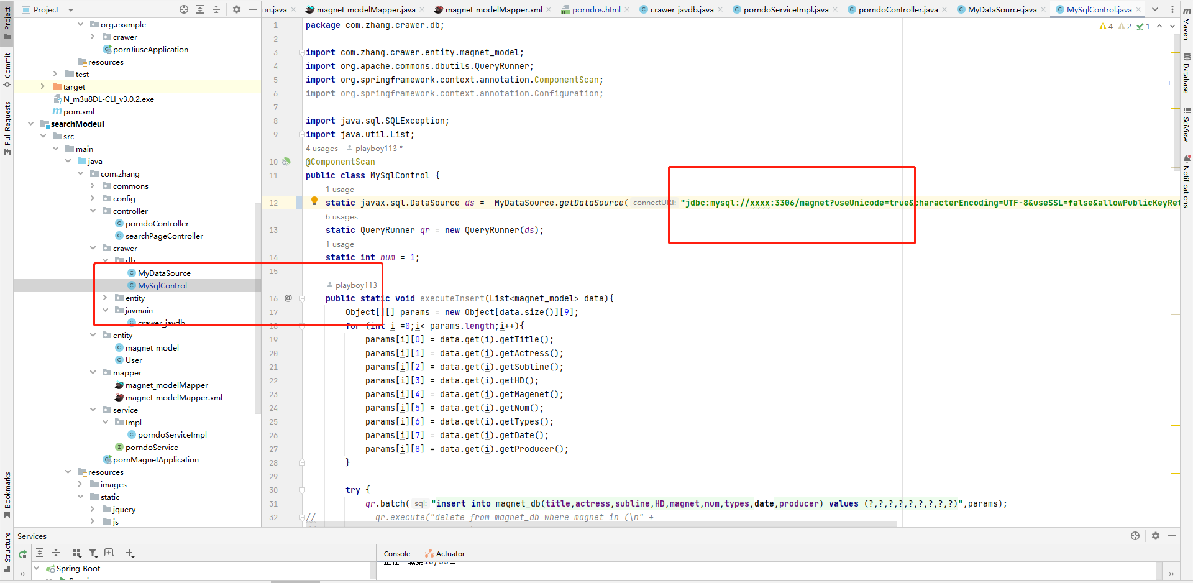Click the yellow intention bulb near line 12
The width and height of the screenshot is (1193, 583).
tap(314, 200)
